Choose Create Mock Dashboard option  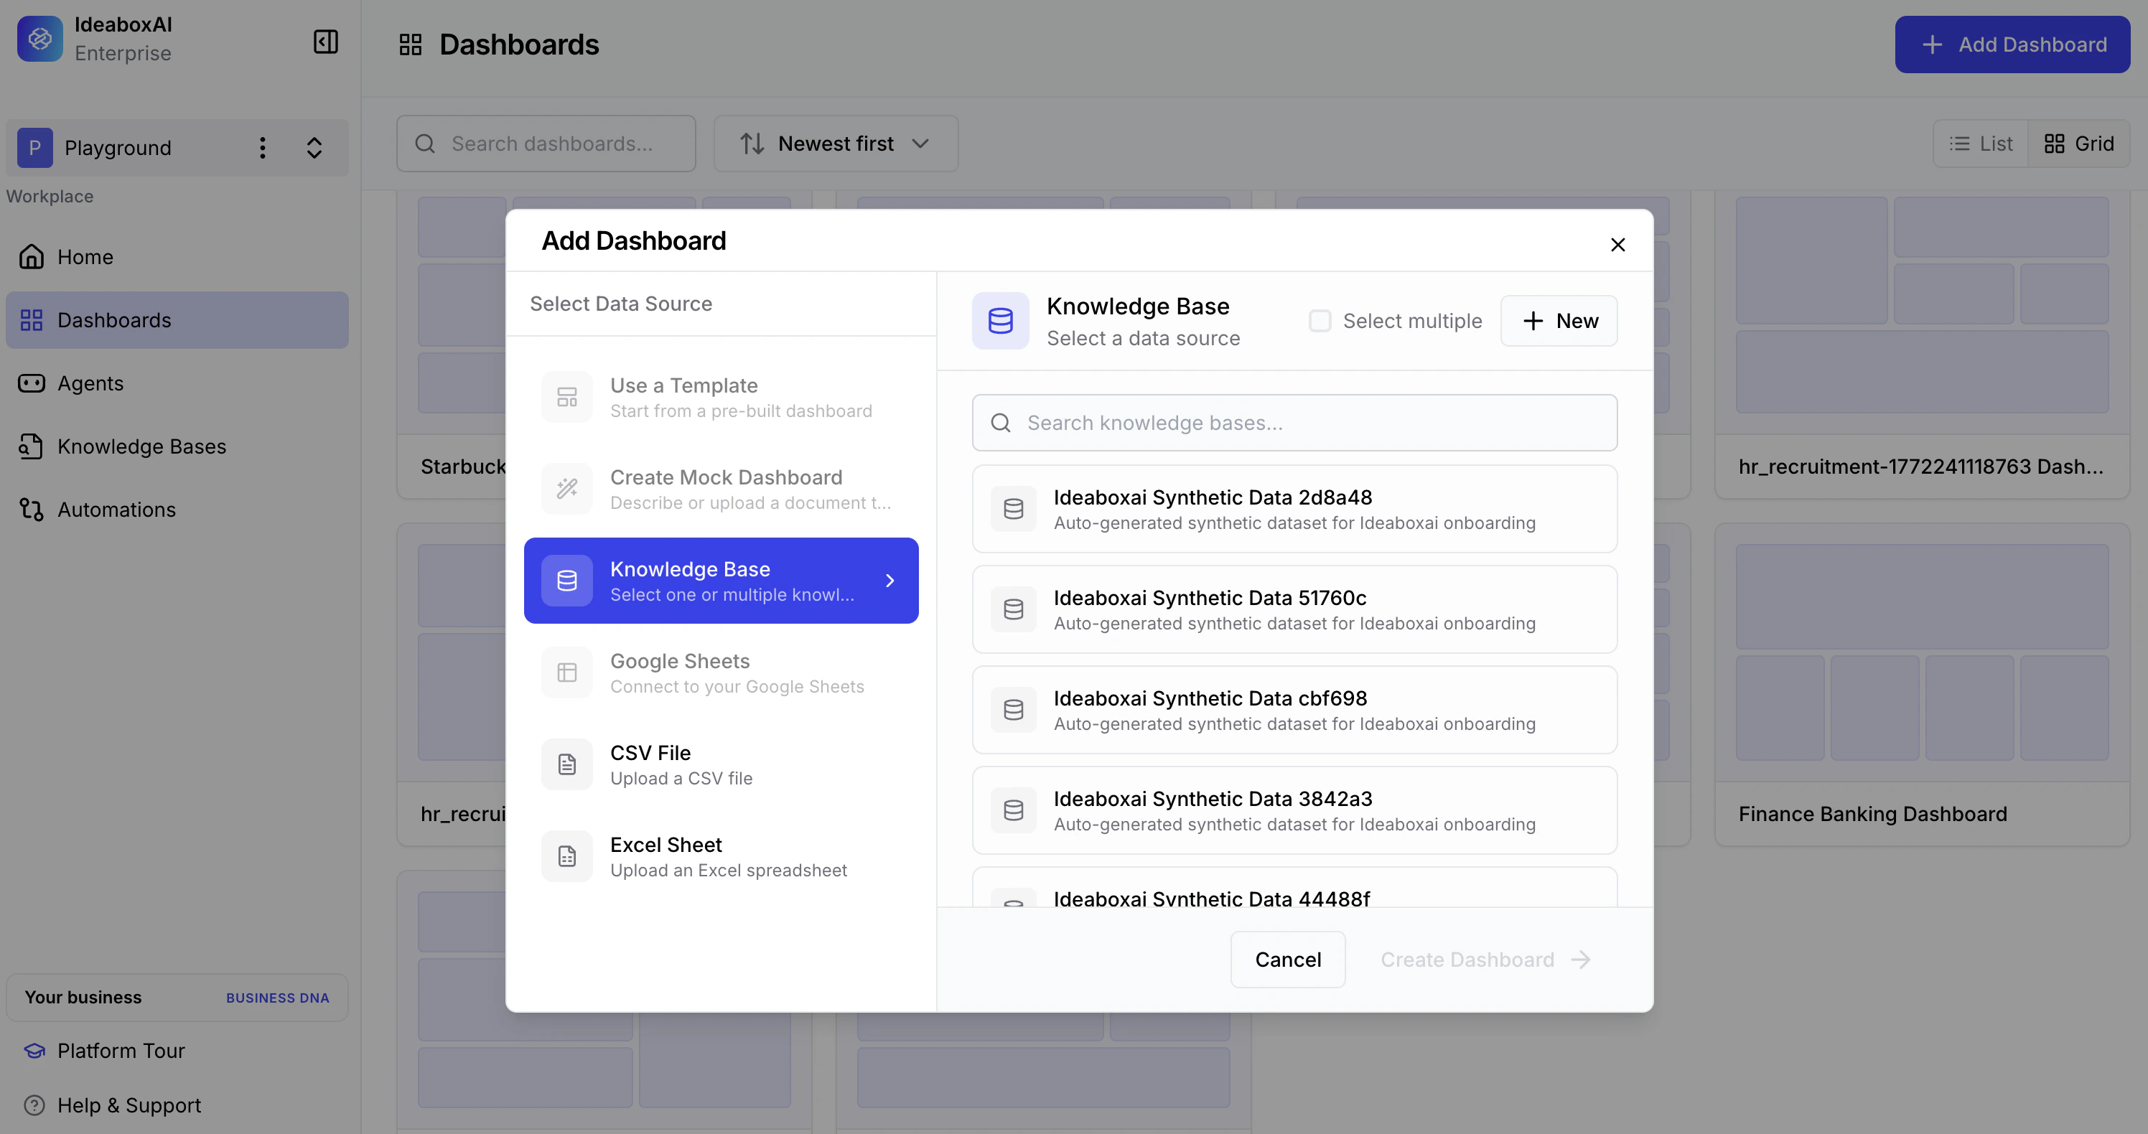722,489
